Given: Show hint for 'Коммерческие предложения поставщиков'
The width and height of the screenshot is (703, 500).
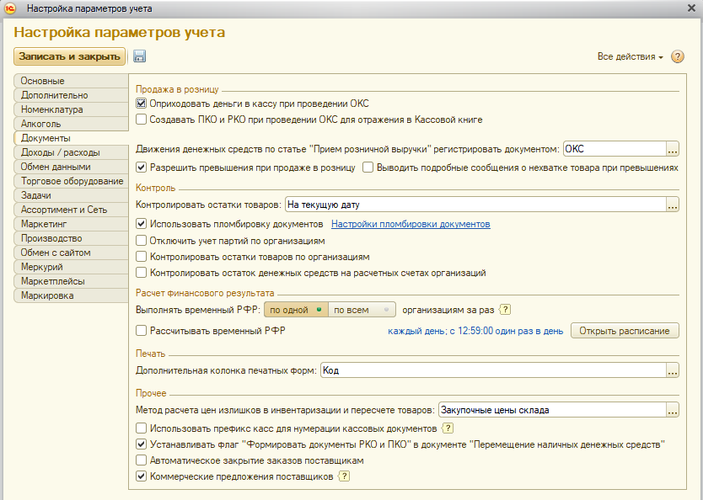Looking at the screenshot, I should (344, 476).
